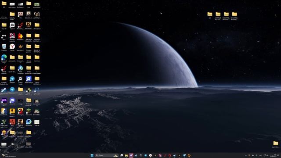Open the CapCut desktop shortcut
Image resolution: width=281 pixels, height=158 pixels.
point(12,25)
